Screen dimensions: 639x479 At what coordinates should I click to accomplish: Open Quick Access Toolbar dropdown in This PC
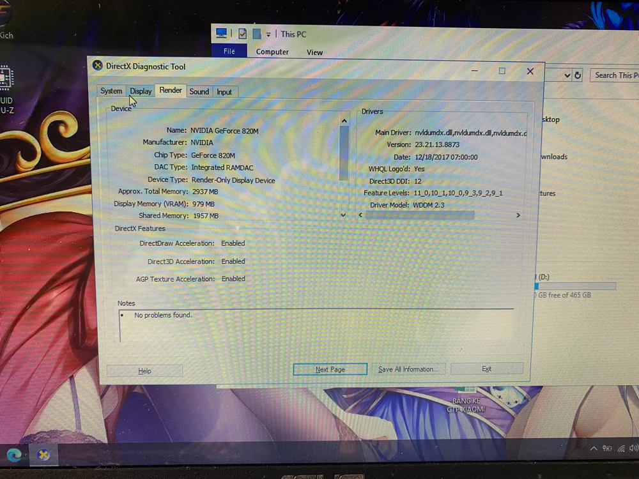(x=268, y=34)
